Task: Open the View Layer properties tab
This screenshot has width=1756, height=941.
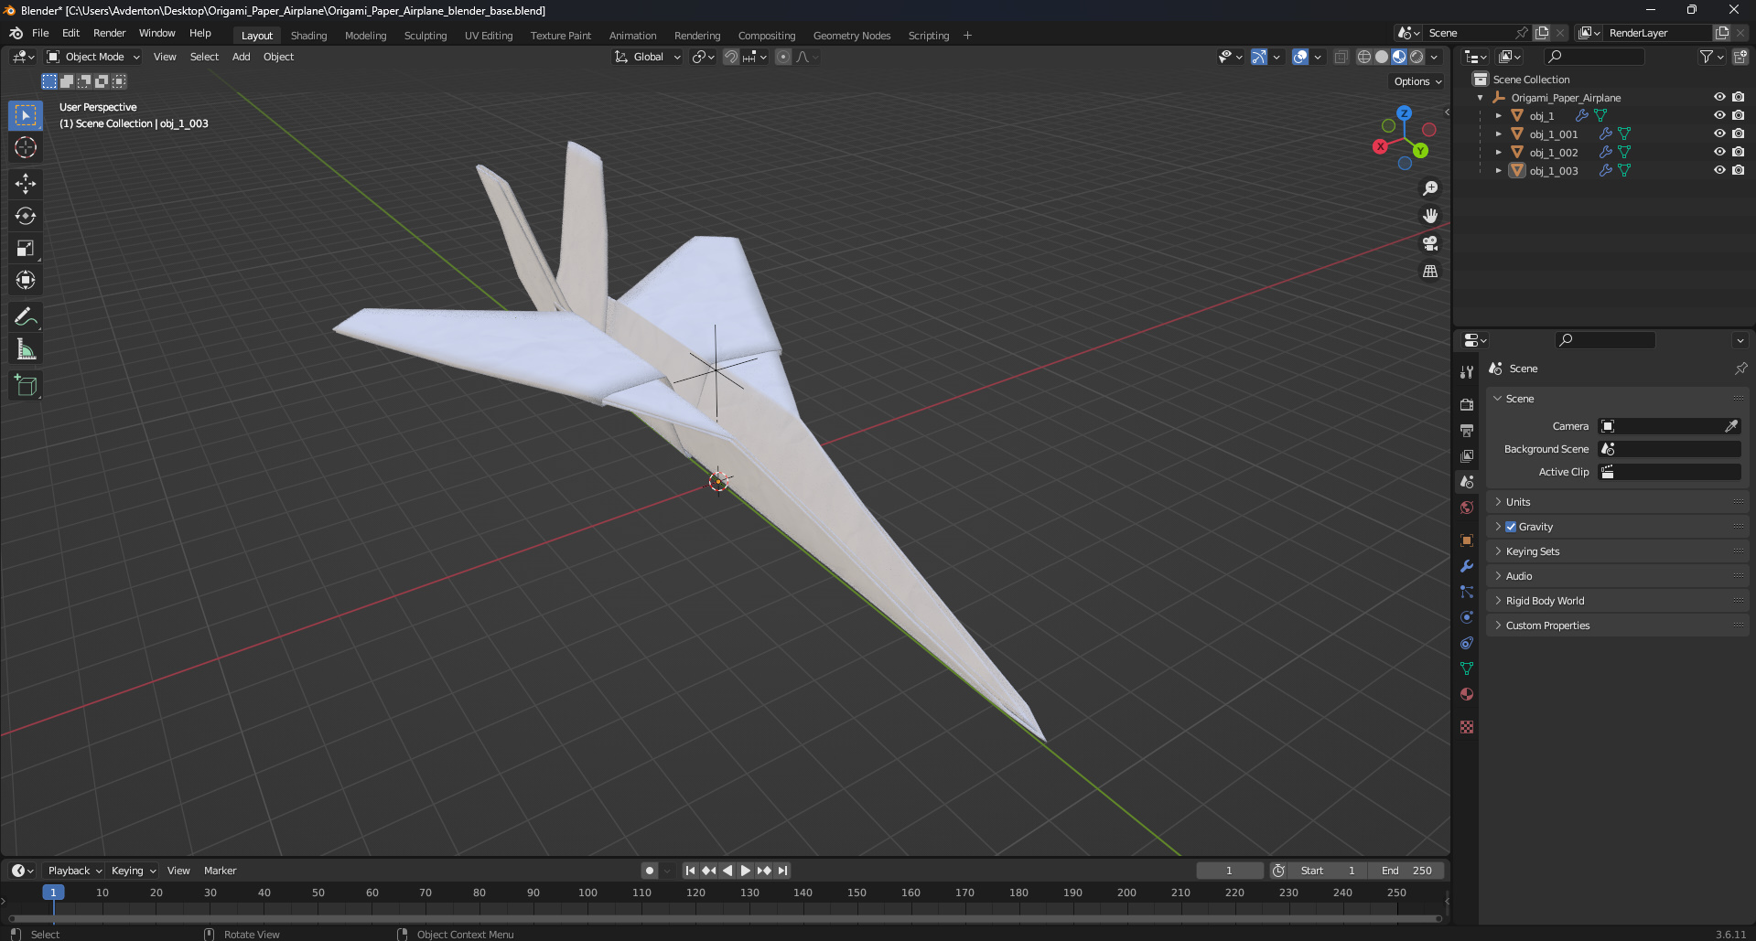Action: (x=1467, y=455)
